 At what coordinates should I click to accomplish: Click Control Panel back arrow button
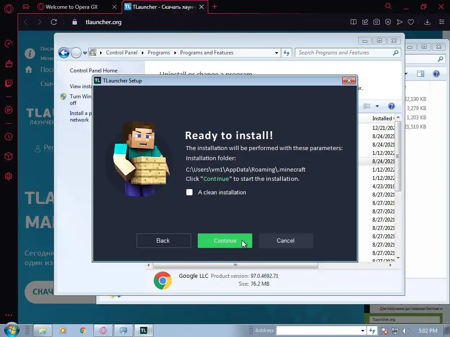pos(64,53)
